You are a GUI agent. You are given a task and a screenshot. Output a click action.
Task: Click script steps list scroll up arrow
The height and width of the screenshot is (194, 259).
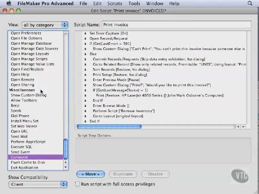[x=66, y=163]
